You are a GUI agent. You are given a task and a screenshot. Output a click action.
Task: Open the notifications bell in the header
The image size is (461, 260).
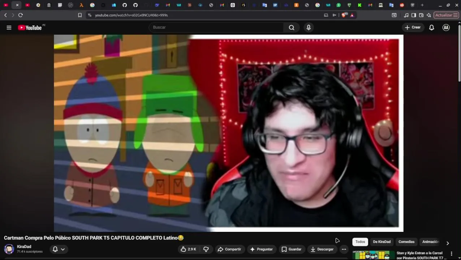[431, 27]
